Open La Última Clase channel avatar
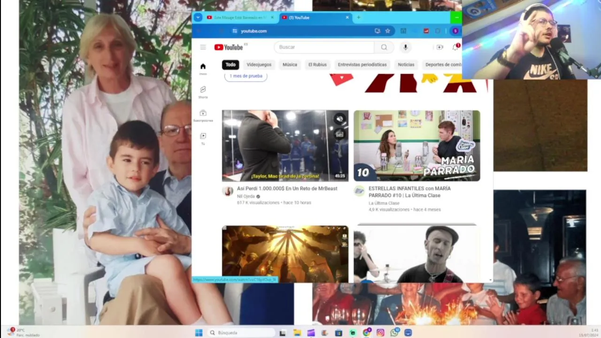 click(x=359, y=191)
